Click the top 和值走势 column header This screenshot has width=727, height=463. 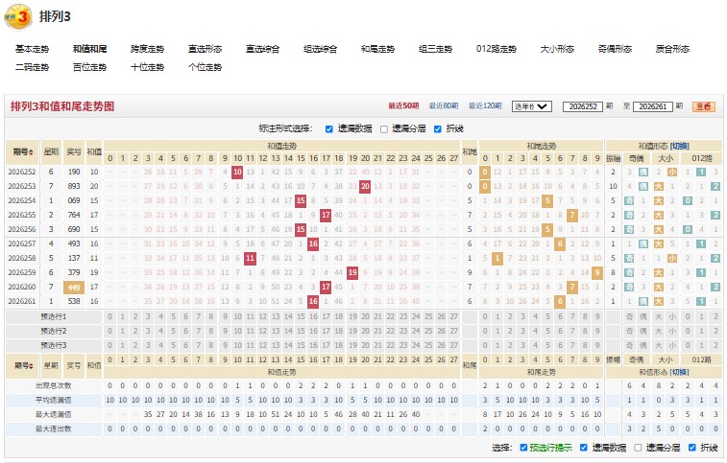(x=282, y=147)
